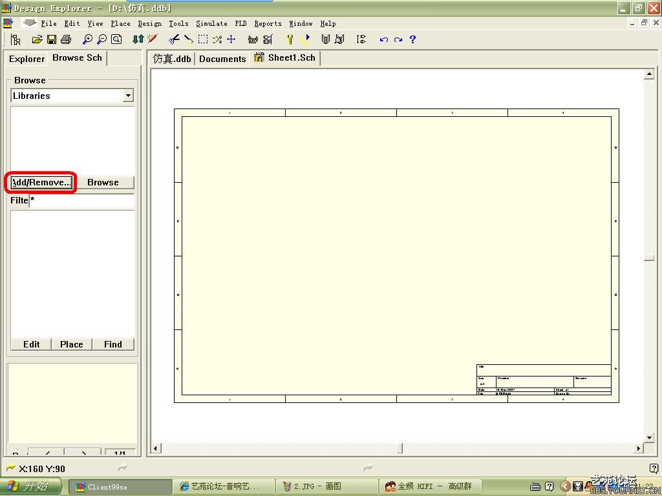Viewport: 662px width, 496px height.
Task: Click the Print icon in the toolbar
Action: [x=66, y=39]
